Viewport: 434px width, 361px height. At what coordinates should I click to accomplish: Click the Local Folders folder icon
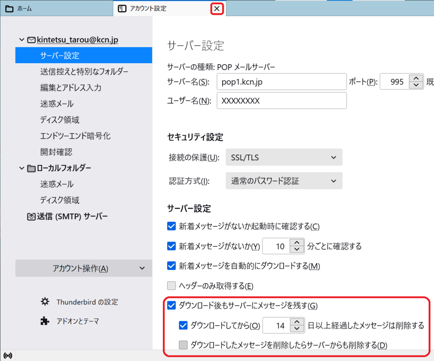coord(31,168)
